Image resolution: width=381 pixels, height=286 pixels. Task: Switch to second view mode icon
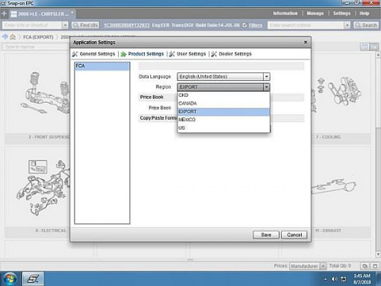pyautogui.click(x=374, y=47)
